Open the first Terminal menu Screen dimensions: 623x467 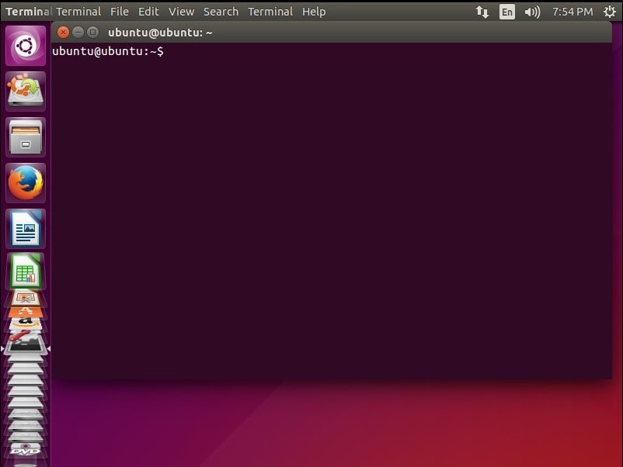(78, 12)
